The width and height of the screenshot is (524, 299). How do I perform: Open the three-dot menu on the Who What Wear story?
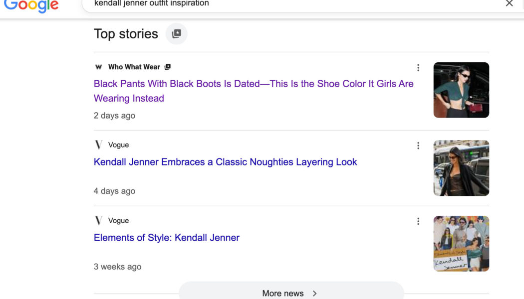click(x=418, y=67)
